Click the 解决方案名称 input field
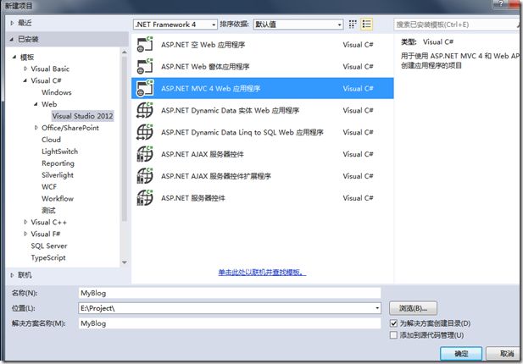523x364 pixels. pyautogui.click(x=230, y=323)
